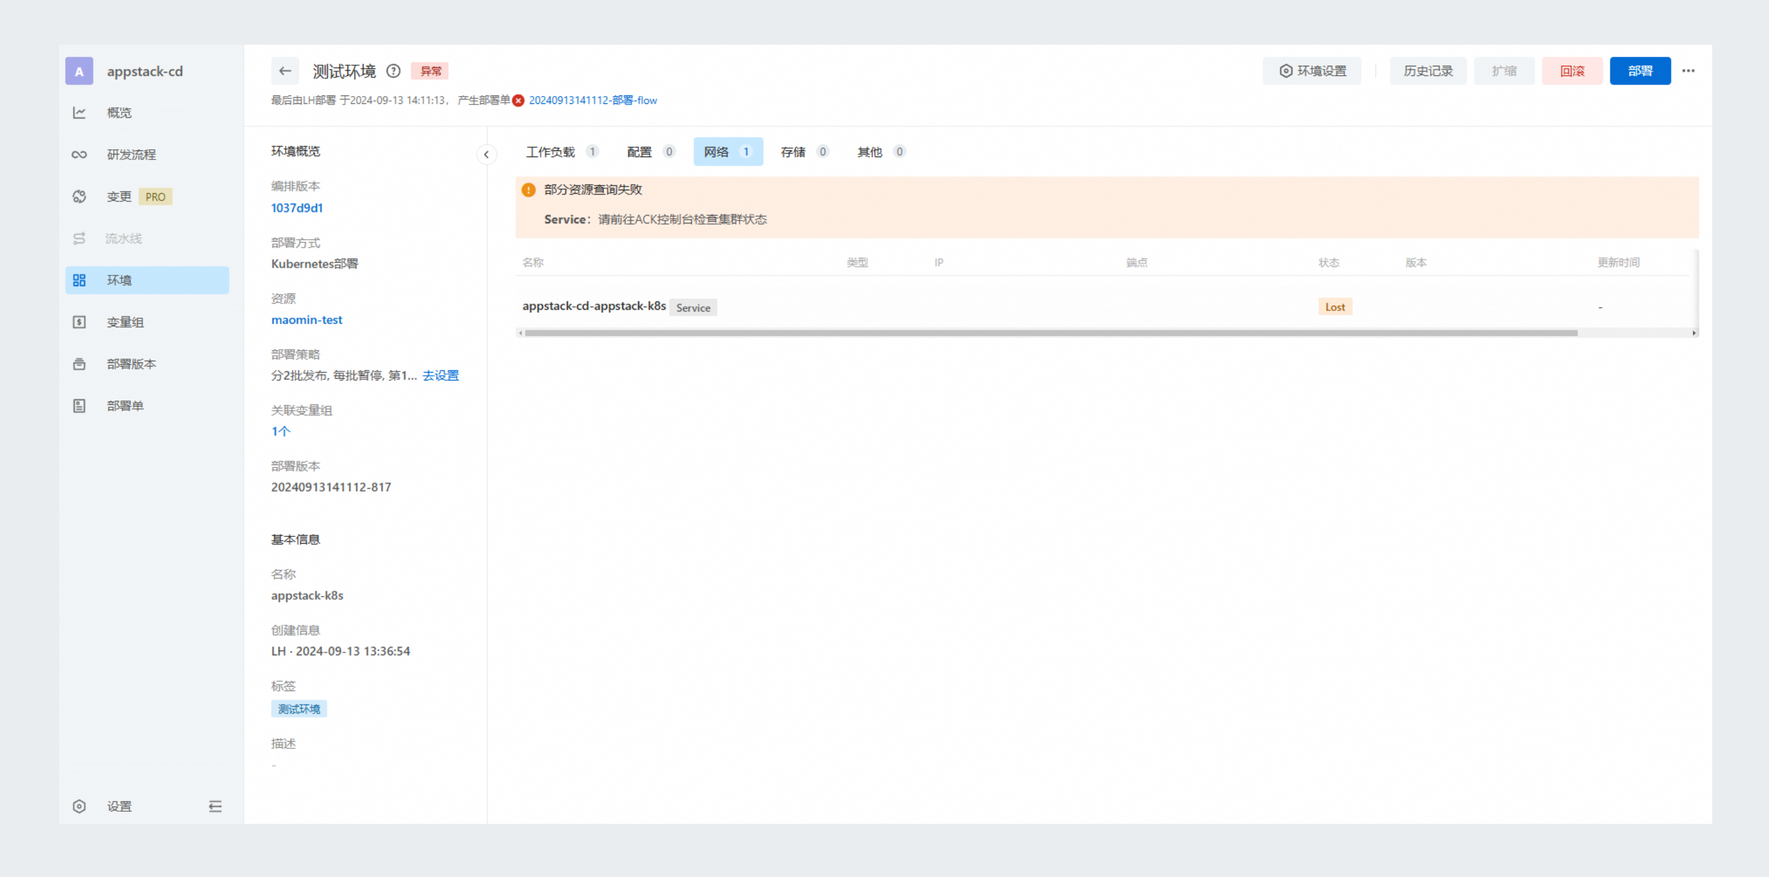Open 部署单 in the sidebar menu

pos(125,406)
